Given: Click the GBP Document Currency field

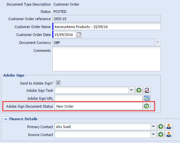Looking at the screenshot, I should (104, 42).
